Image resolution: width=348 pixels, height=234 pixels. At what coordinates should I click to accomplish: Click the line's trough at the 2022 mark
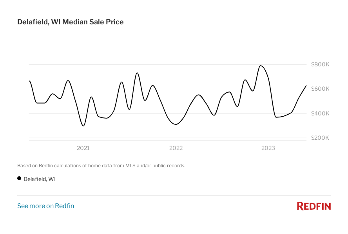point(176,124)
